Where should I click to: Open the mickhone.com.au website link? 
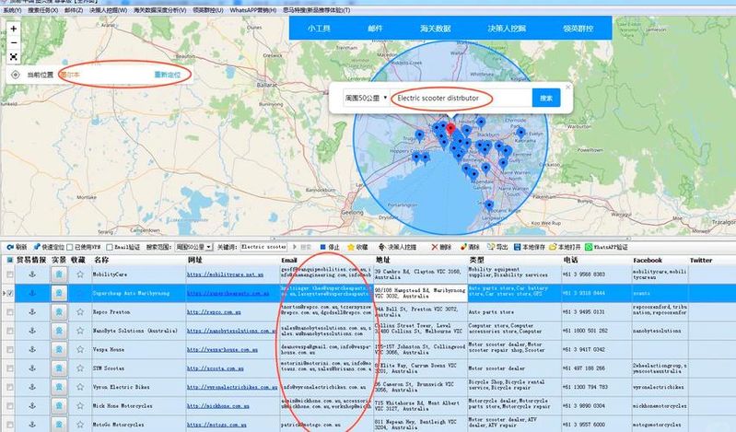point(218,405)
